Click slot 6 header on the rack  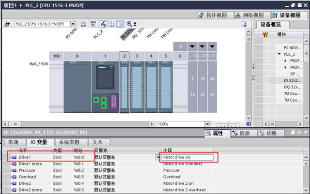[180, 56]
